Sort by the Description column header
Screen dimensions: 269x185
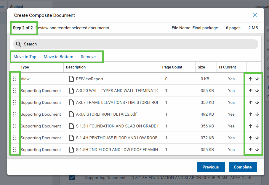(76, 67)
